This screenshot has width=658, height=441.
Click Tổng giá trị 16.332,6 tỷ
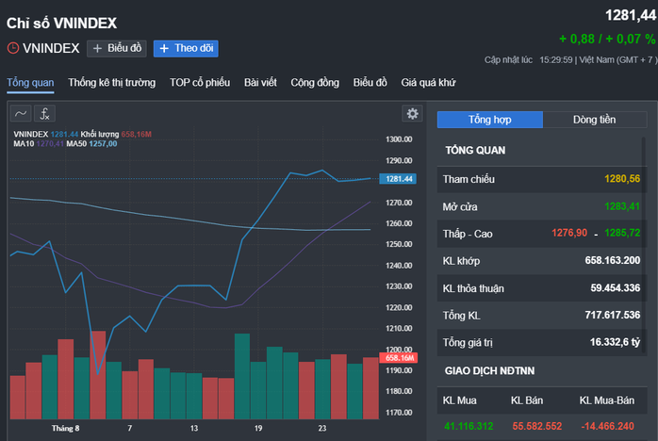click(615, 342)
